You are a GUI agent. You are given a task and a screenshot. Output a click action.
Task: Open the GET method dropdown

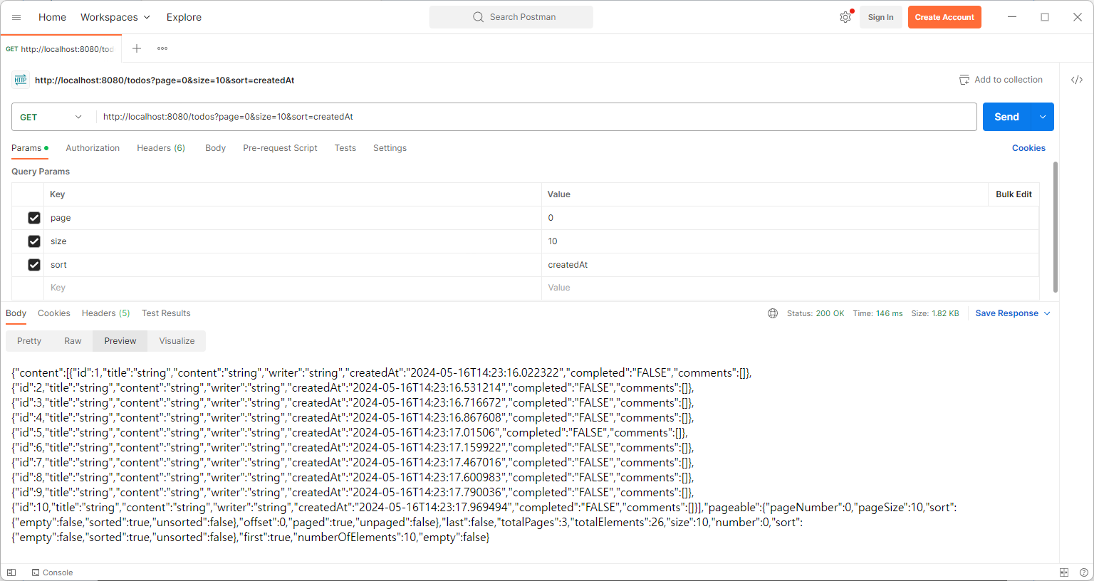[51, 117]
